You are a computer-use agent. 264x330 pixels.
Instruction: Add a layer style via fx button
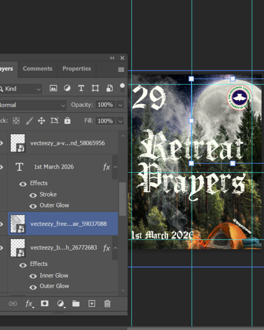tap(29, 304)
